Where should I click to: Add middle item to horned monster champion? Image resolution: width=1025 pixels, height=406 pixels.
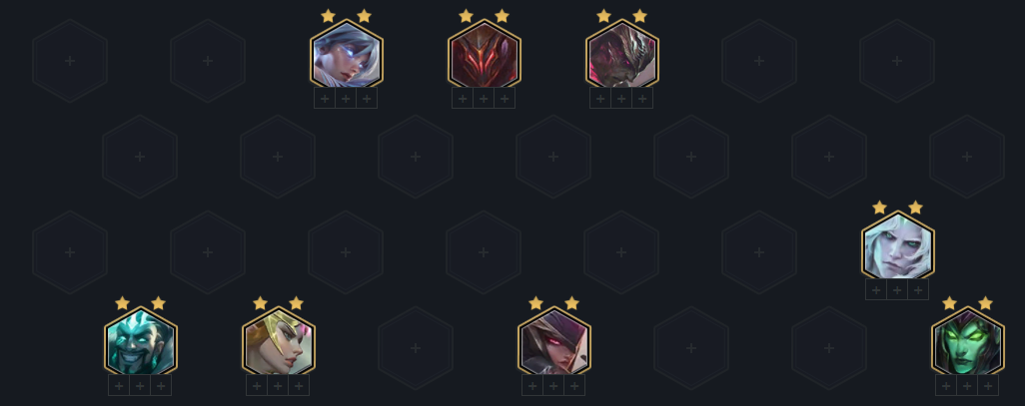[x=621, y=99]
